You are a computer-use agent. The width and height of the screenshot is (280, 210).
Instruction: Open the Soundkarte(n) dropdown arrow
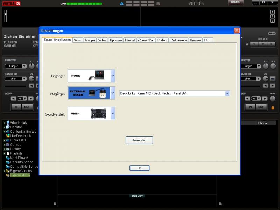(x=113, y=113)
